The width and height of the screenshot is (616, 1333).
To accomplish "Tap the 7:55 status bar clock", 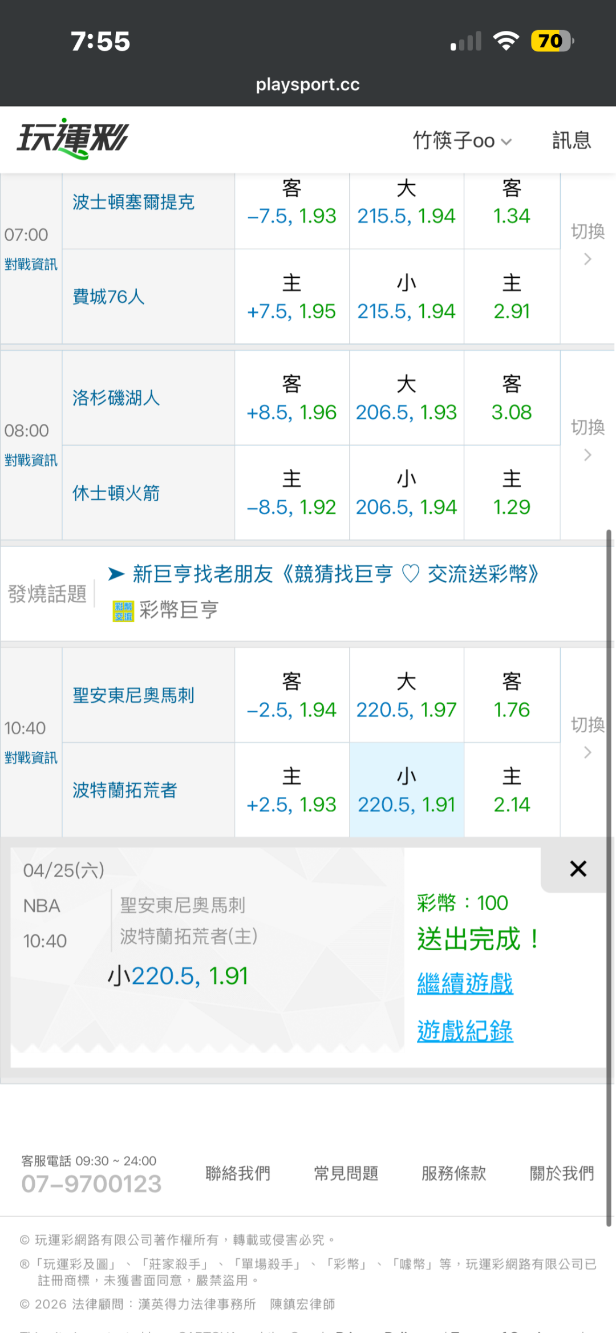I will point(100,42).
